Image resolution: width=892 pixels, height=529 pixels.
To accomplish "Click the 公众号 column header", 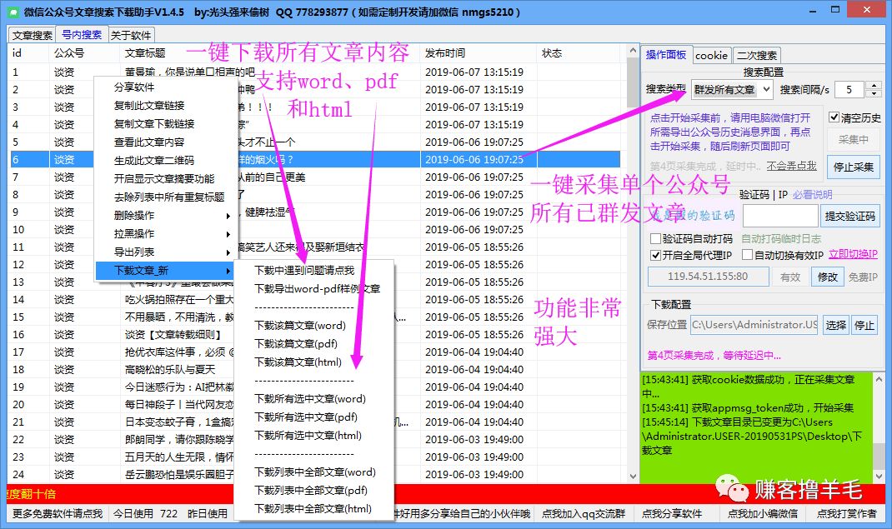I will tap(85, 52).
